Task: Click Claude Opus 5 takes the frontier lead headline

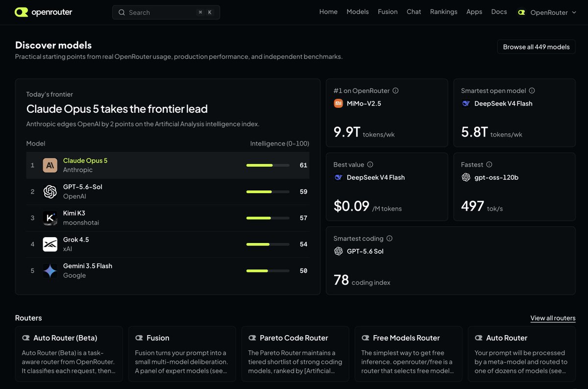Action: coord(117,109)
